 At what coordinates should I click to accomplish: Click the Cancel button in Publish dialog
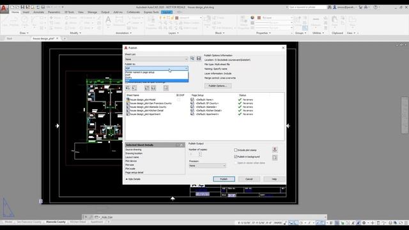pos(249,179)
